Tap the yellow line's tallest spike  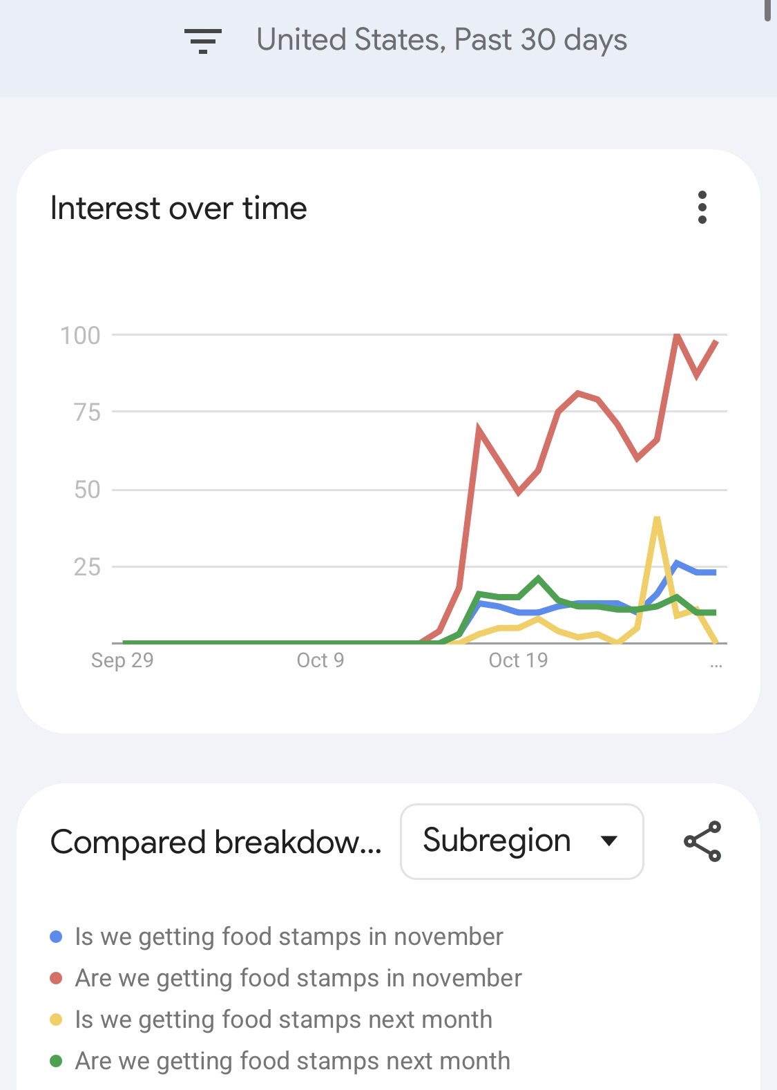click(656, 518)
